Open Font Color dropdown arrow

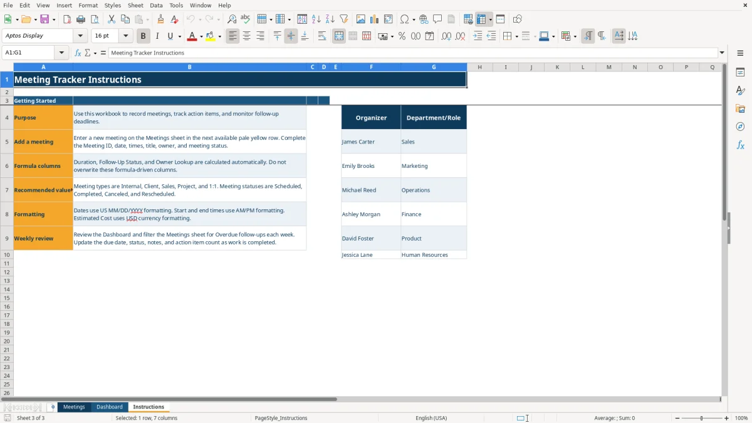[201, 36]
